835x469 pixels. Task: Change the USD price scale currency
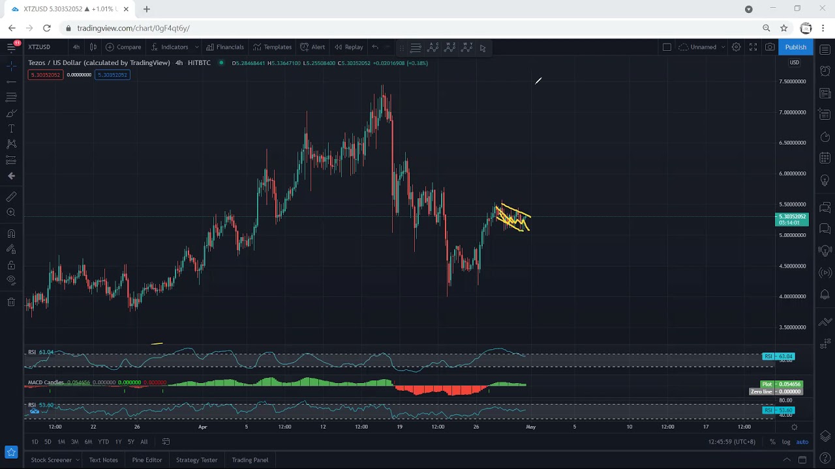[795, 63]
